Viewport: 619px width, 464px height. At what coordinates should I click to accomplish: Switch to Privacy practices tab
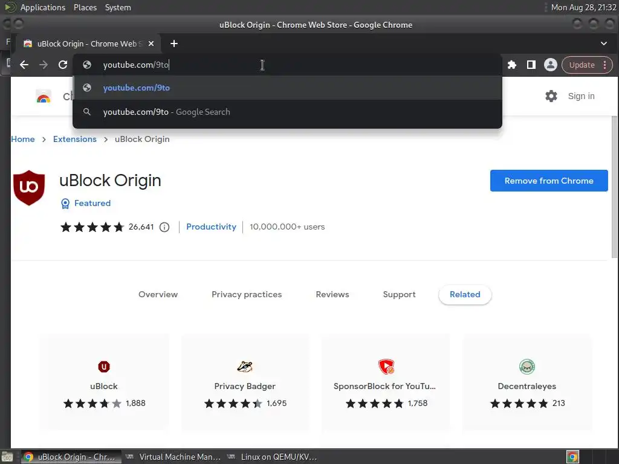(247, 295)
